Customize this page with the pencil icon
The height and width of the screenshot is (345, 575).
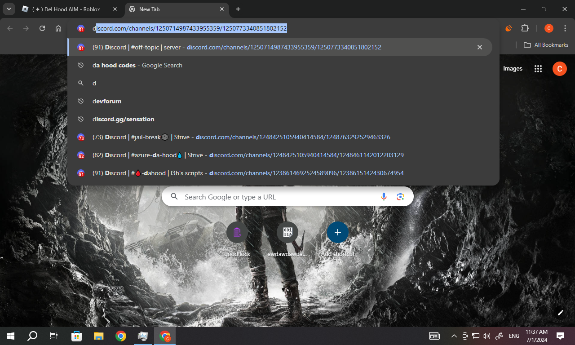[560, 313]
